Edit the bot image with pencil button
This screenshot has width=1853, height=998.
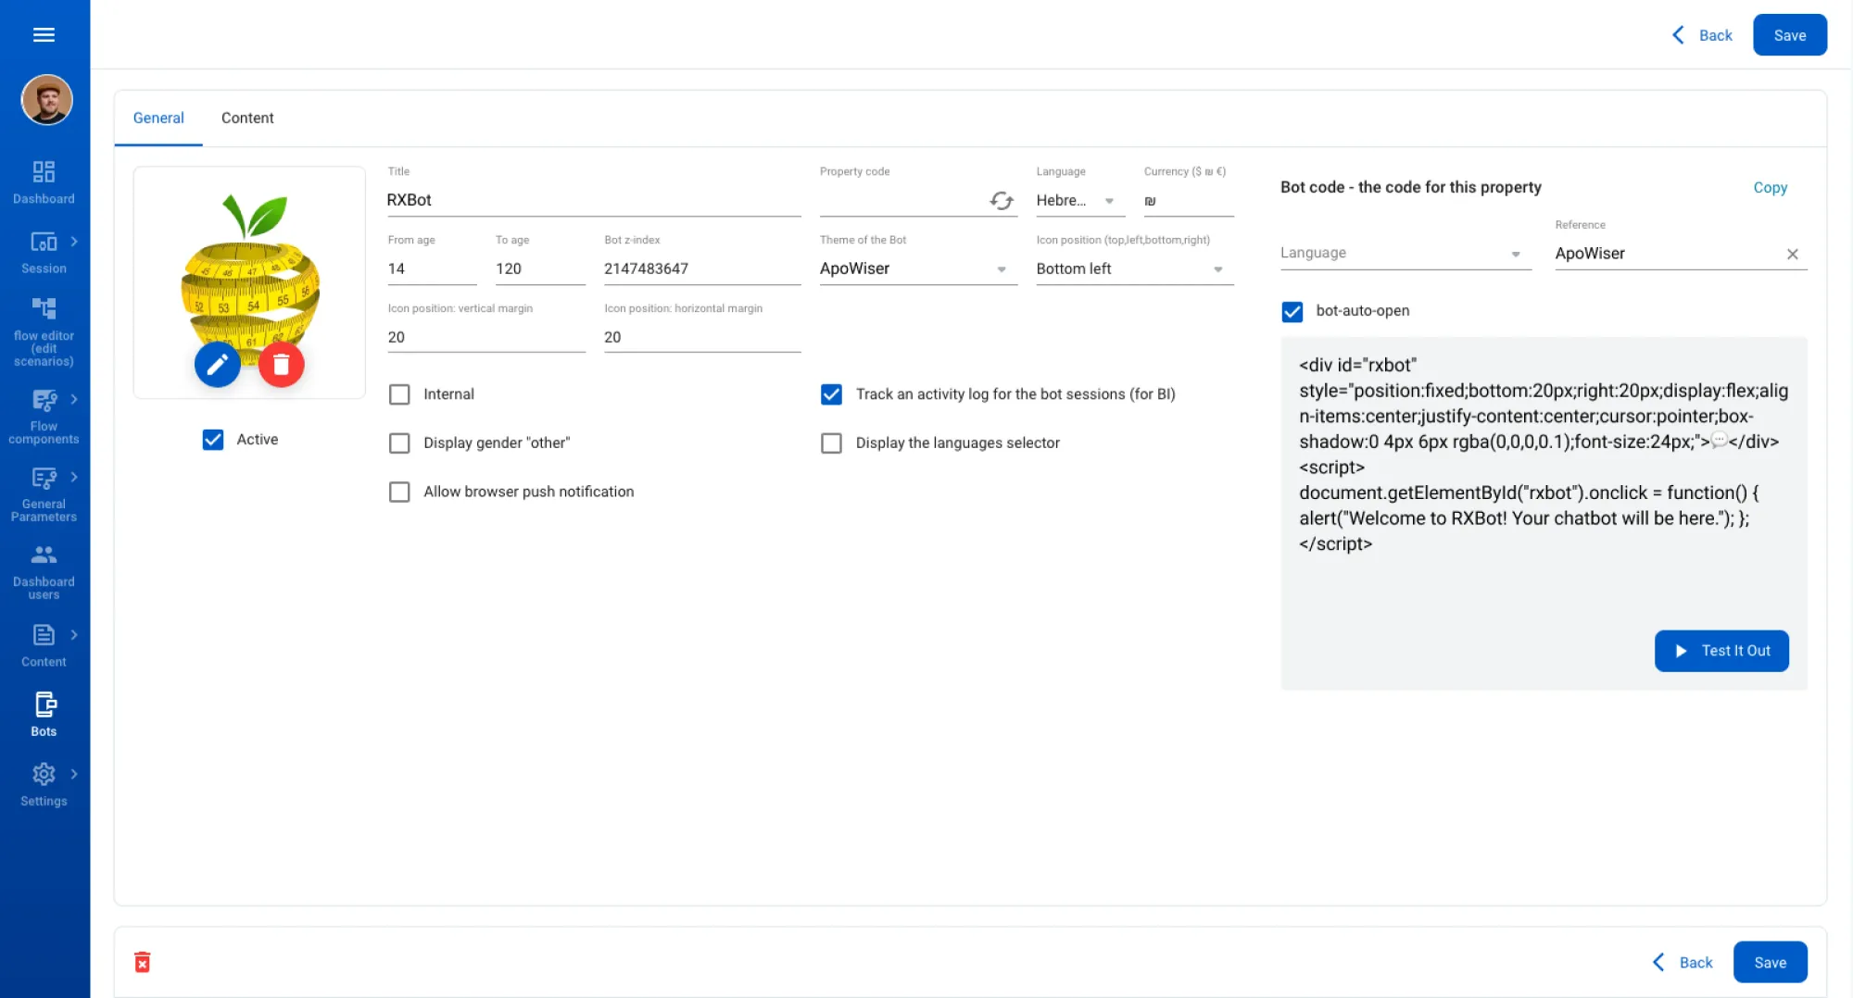(x=218, y=365)
